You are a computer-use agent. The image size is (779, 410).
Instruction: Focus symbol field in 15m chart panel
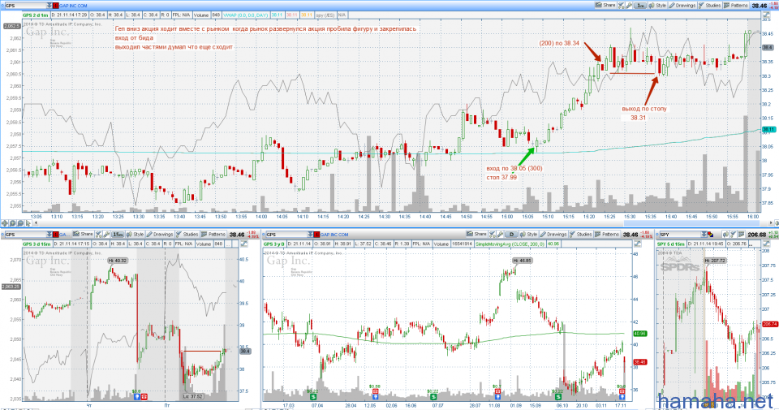[x=26, y=235]
